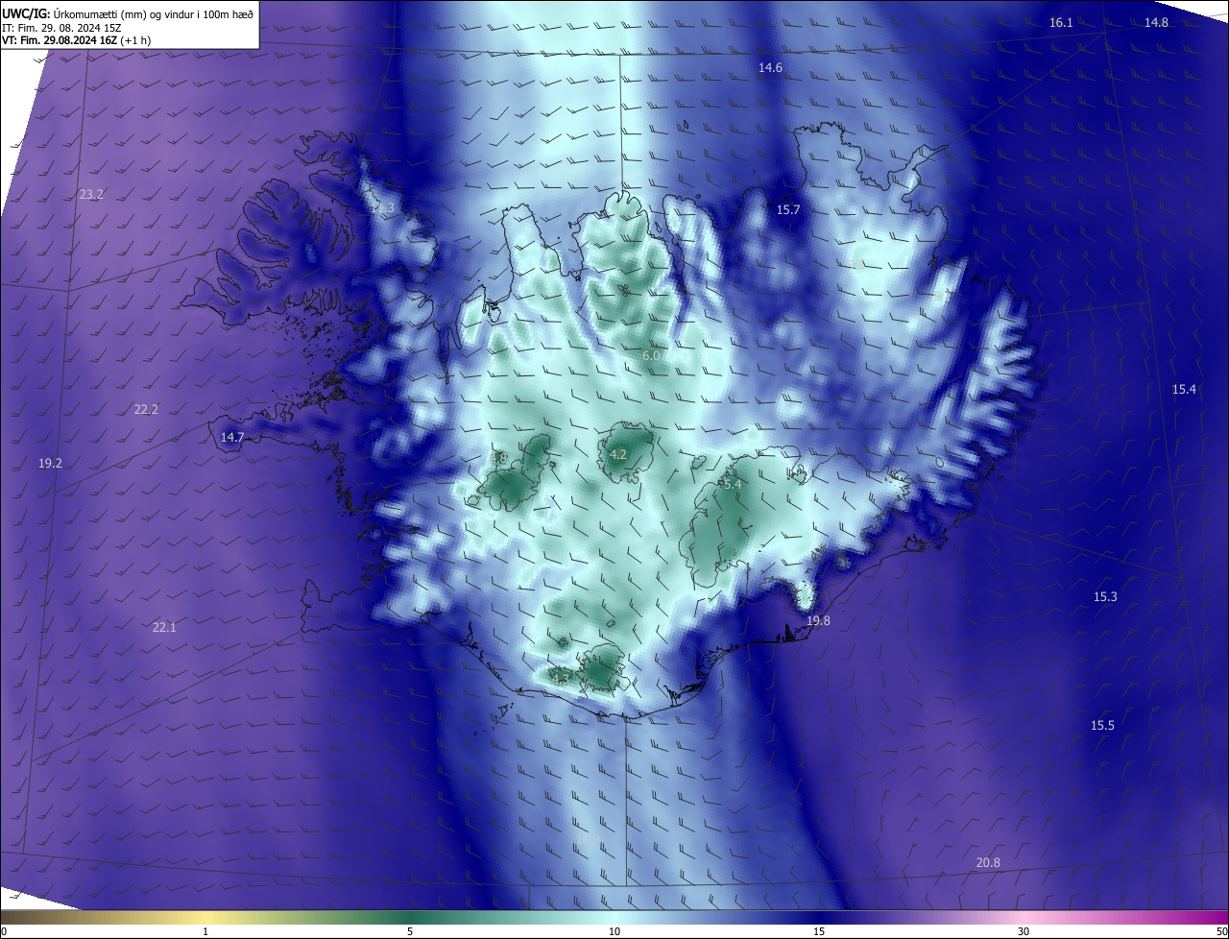Select the 19.2 value label
1229x939 pixels.
pos(50,463)
